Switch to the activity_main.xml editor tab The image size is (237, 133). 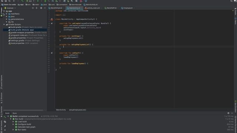[x=93, y=8]
